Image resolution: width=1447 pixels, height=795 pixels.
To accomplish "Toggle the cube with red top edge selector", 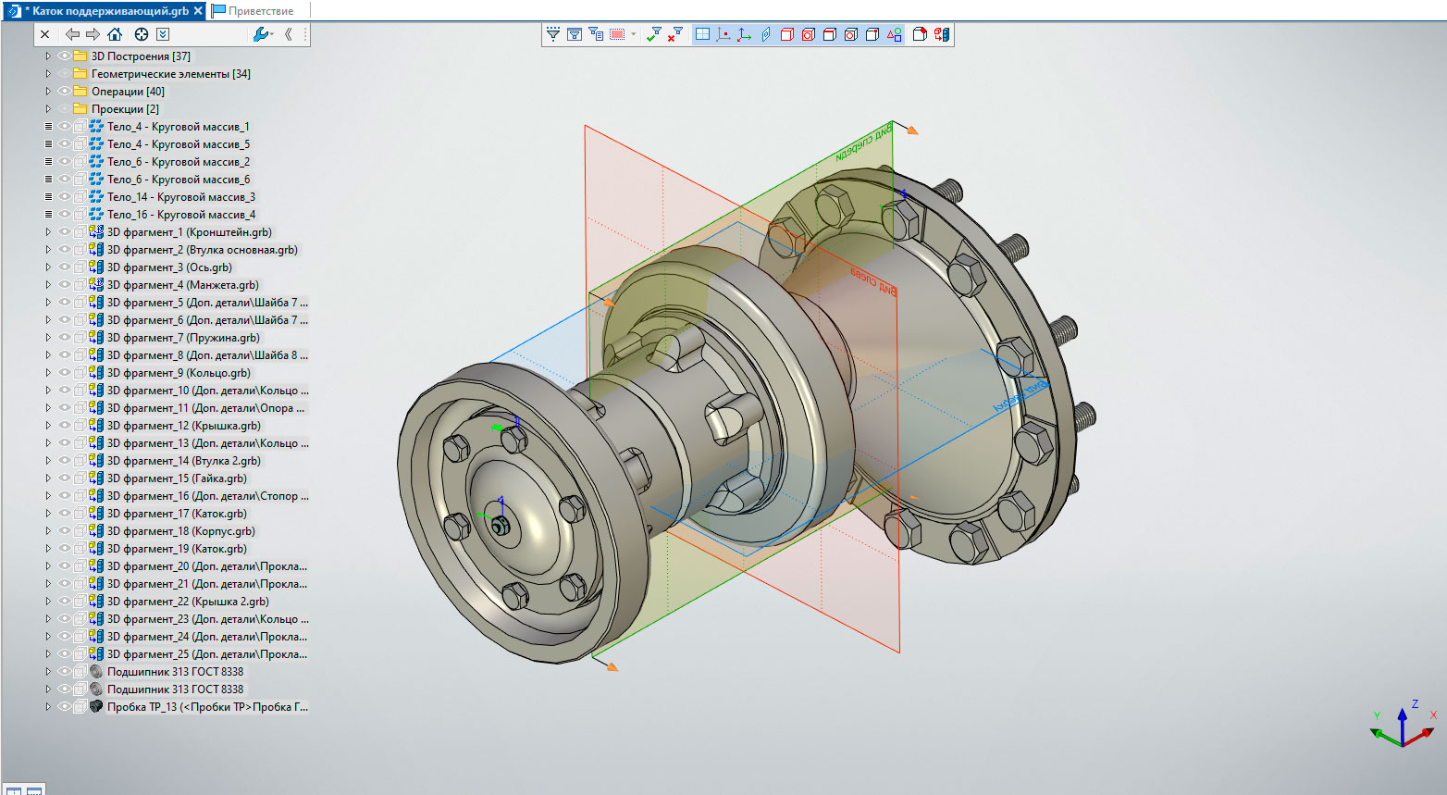I will [830, 34].
